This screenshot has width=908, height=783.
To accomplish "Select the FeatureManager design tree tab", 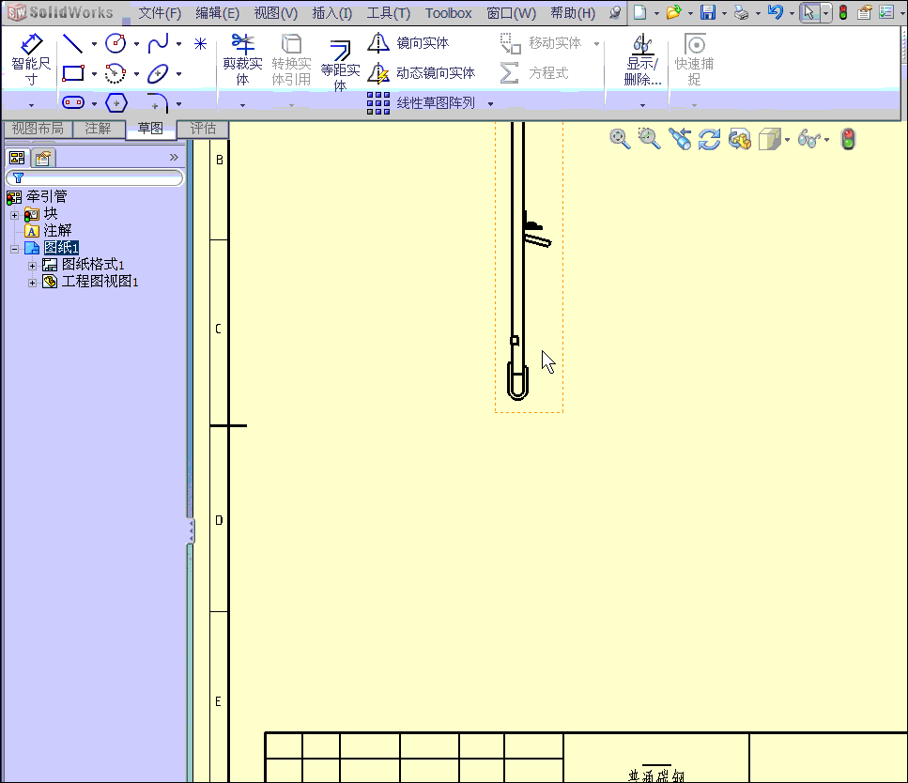I will (x=18, y=158).
